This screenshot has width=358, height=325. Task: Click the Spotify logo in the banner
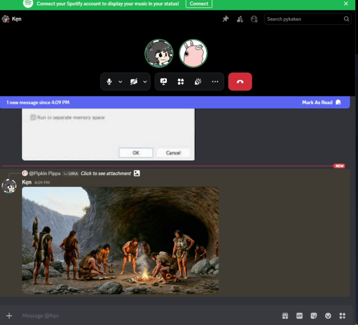point(28,4)
